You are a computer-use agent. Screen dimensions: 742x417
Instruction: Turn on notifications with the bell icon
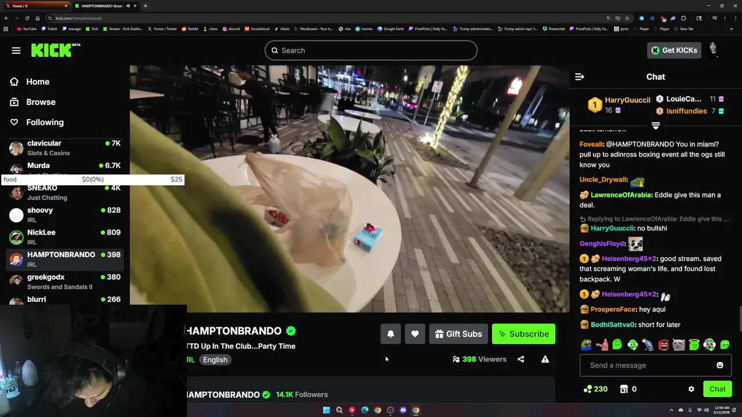391,334
